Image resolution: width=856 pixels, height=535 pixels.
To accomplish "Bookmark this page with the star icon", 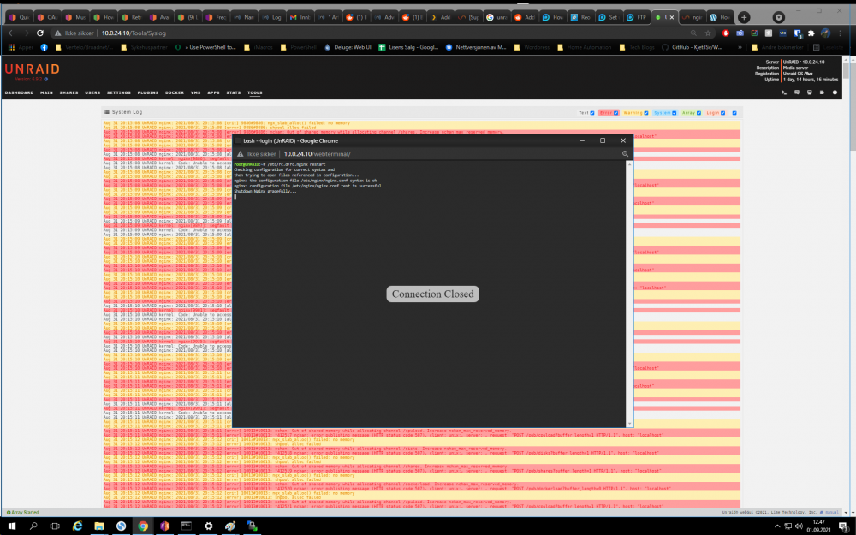I will [708, 33].
